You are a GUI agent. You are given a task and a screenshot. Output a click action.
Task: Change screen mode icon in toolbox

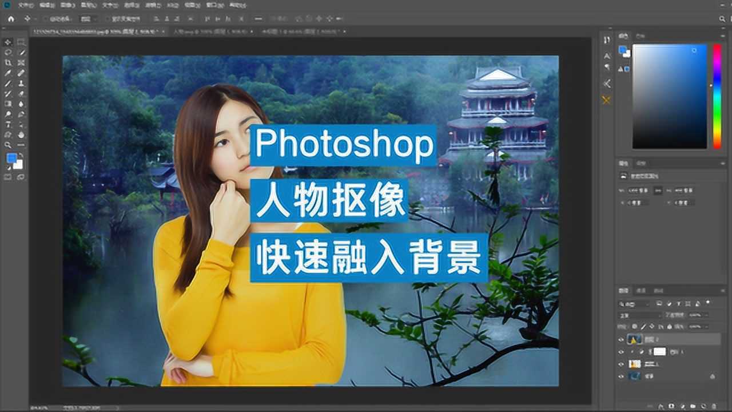pos(21,177)
